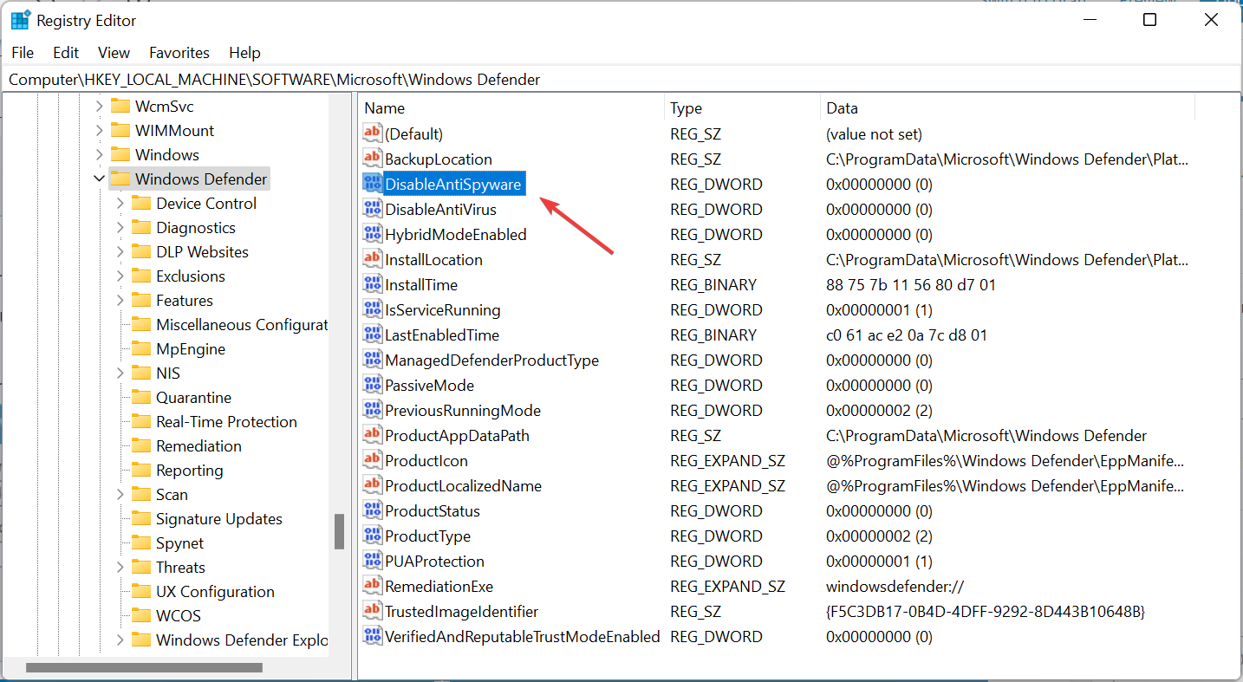Sort values by the Type column header
Screen dimensions: 1243x682
[x=742, y=108]
